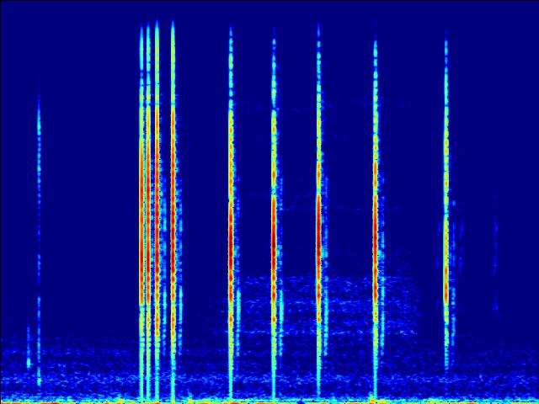539x404 pixels.
Task: Click the bright line along the spectrogram's bottom edge
Action: pyautogui.click(x=269, y=401)
